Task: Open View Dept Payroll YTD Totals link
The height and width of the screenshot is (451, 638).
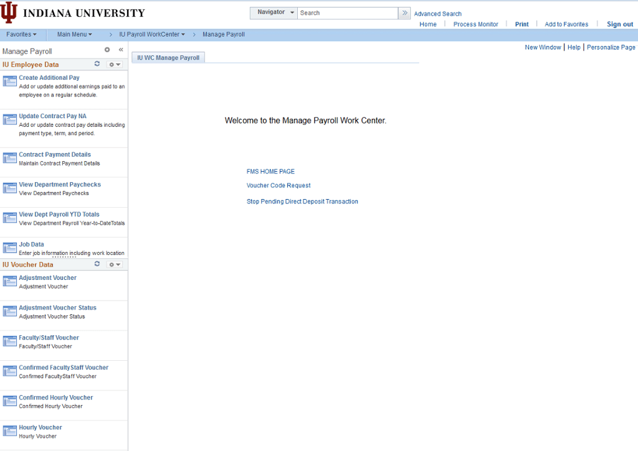Action: [59, 215]
